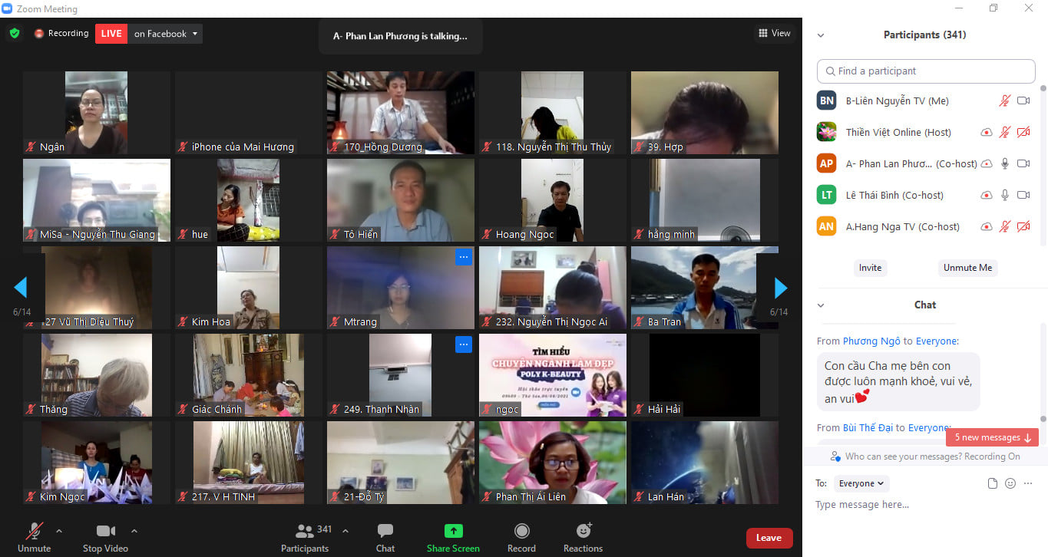Click muted mic icon for B-Liên Nguyễn TV

point(1005,101)
